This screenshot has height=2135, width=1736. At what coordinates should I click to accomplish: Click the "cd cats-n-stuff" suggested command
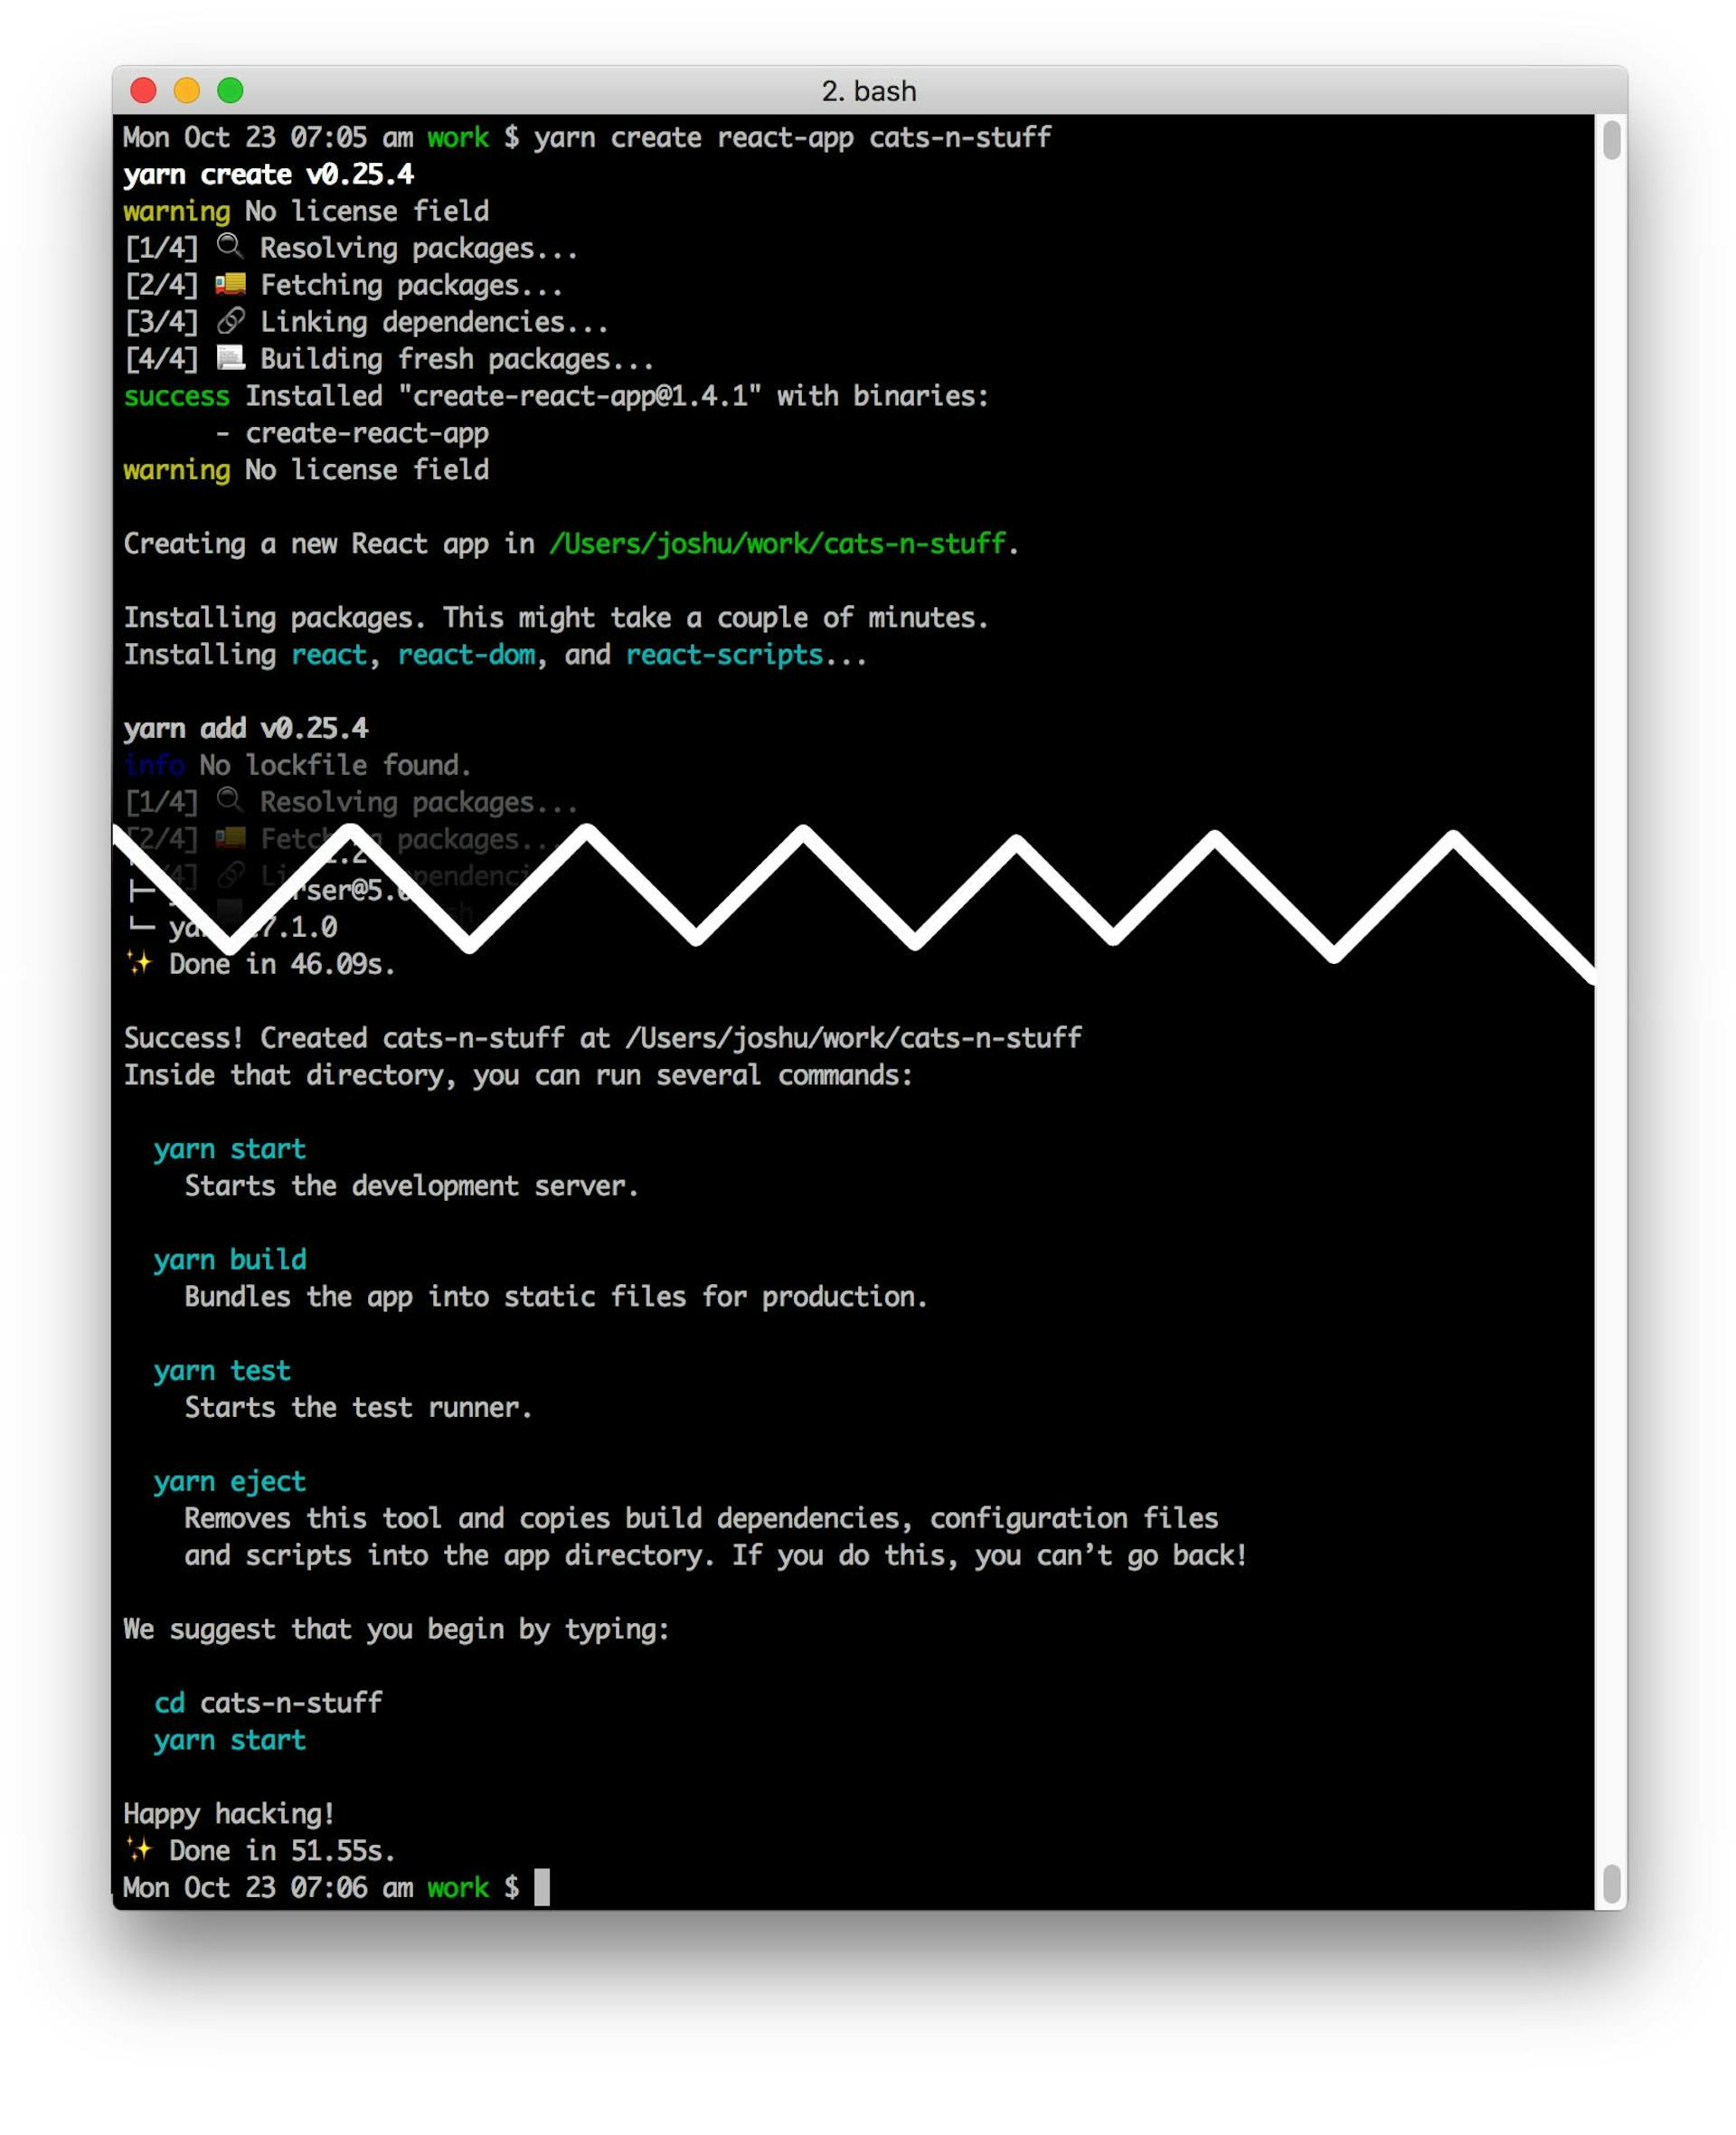[x=268, y=1702]
